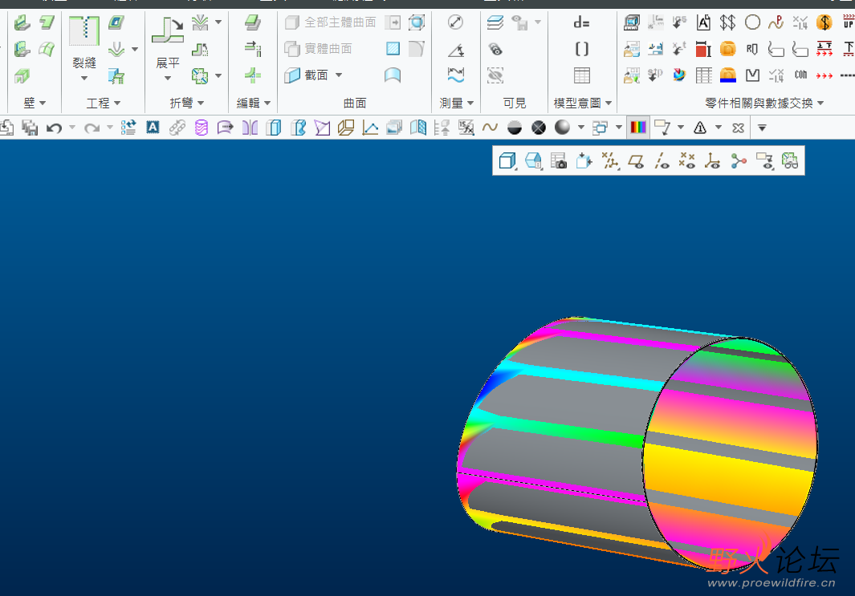Click the undo arrow in quick toolbar
The width and height of the screenshot is (855, 596).
54,128
